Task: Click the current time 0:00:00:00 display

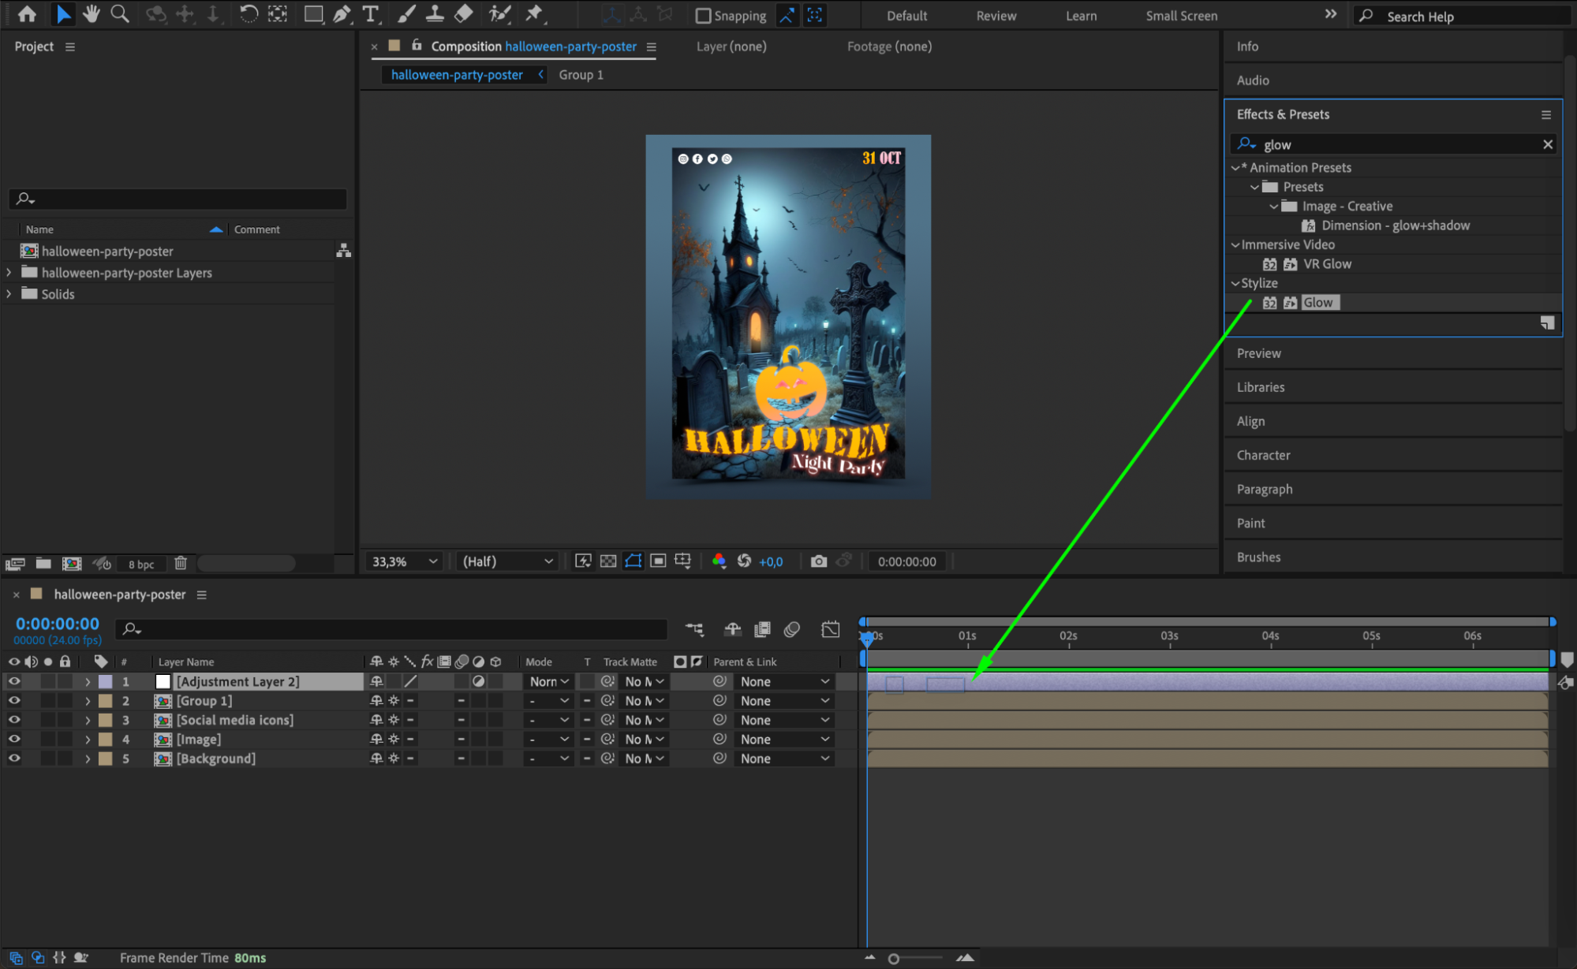Action: coord(58,624)
